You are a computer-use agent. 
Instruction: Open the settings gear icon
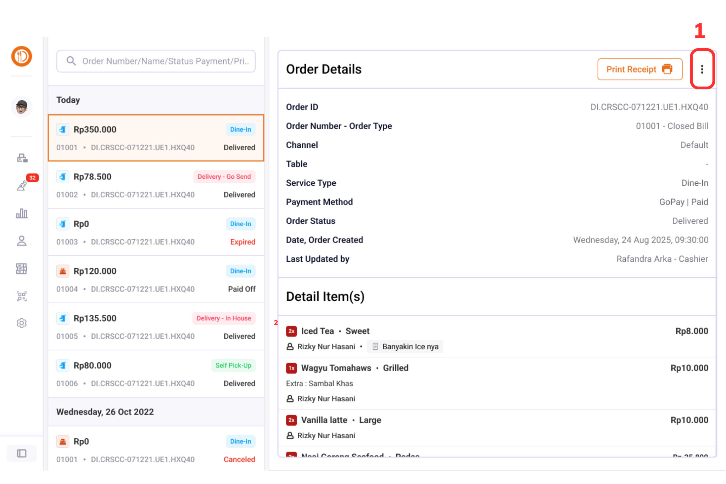(x=22, y=323)
